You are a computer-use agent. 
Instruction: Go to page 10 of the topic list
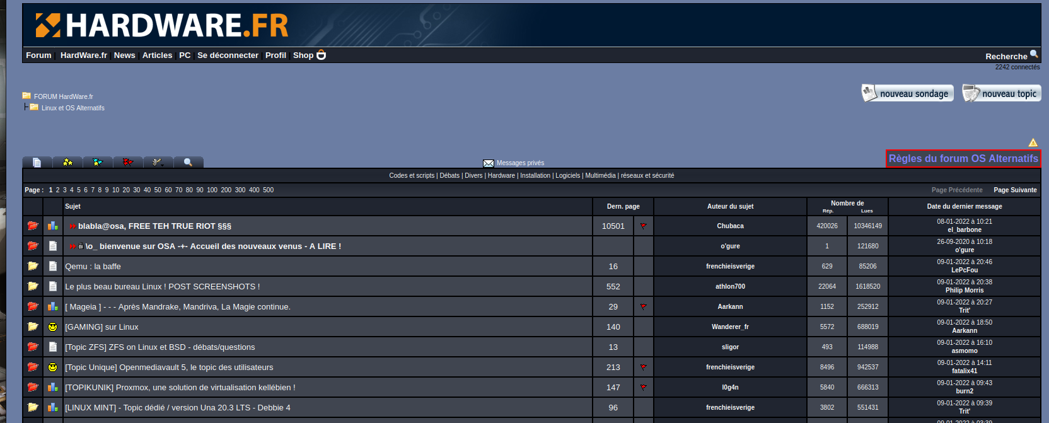pyautogui.click(x=115, y=190)
